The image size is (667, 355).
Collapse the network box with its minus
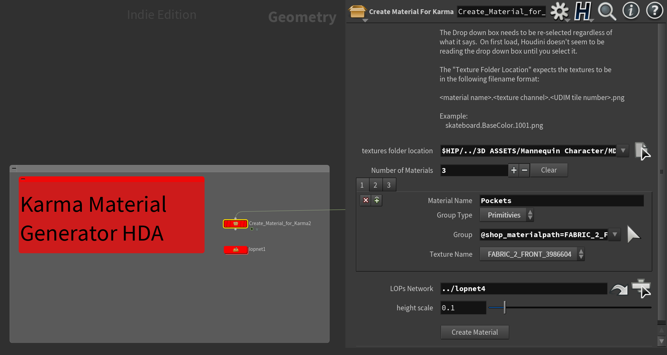(x=14, y=168)
